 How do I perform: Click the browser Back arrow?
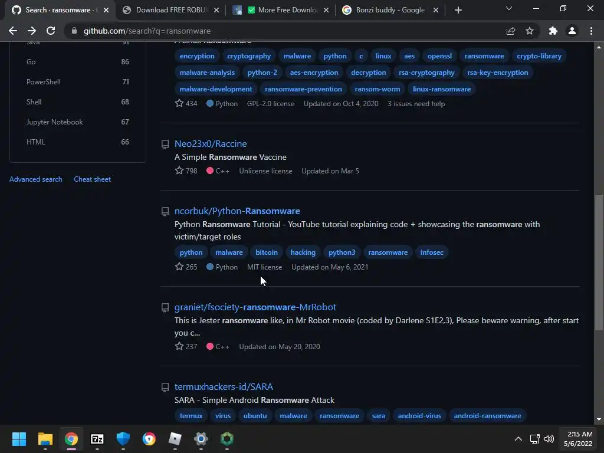(13, 31)
